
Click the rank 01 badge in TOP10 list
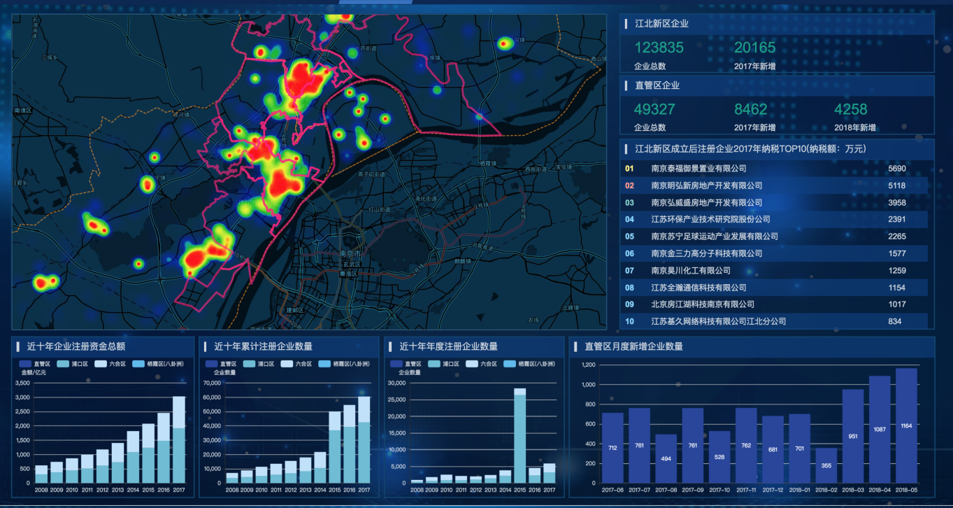(x=629, y=169)
